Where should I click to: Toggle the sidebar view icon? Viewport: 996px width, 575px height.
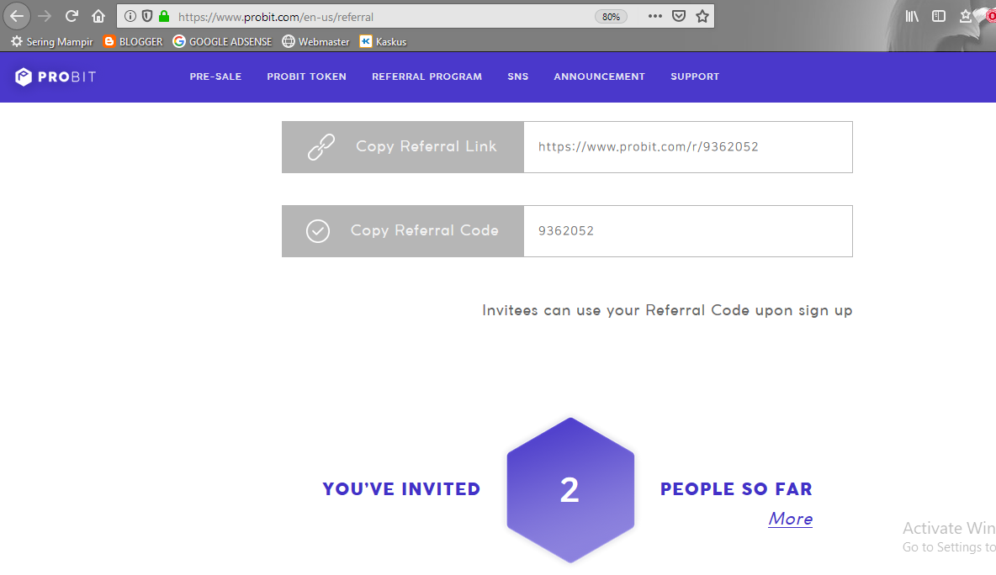(x=939, y=17)
